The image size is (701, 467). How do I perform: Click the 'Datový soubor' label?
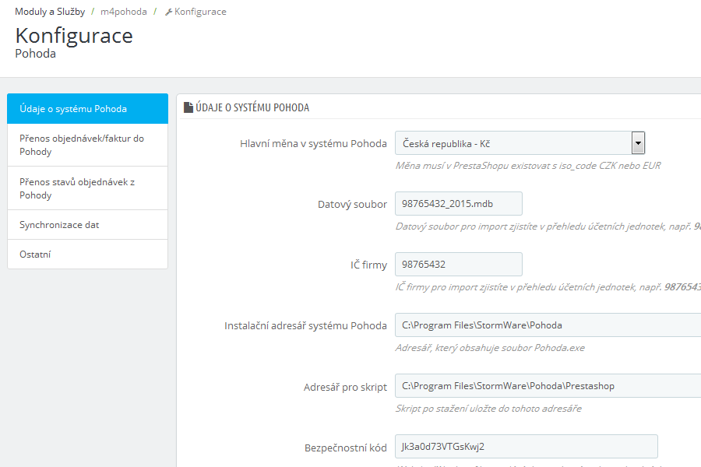352,204
